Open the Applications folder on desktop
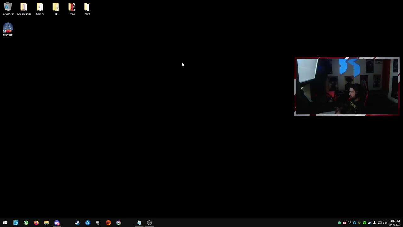 coord(24,9)
